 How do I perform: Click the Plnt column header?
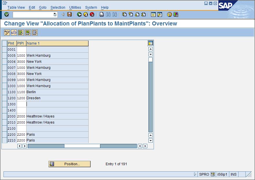tap(12, 43)
